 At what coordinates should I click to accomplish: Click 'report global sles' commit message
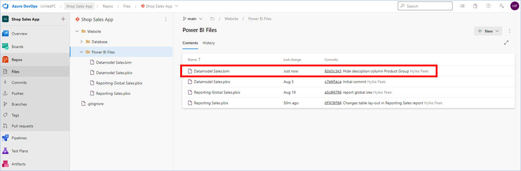click(x=358, y=92)
